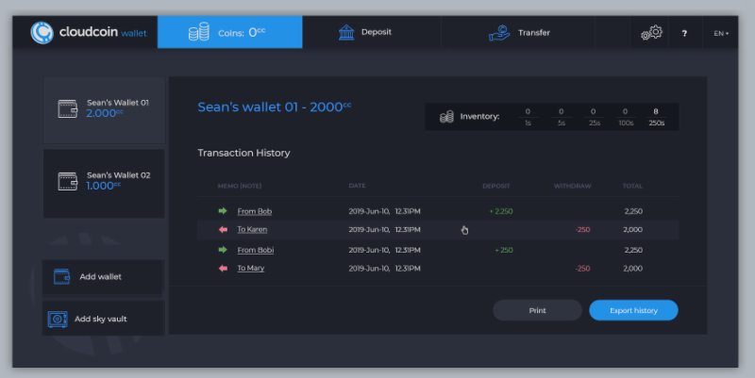Click the +250 deposit in From Bobi row

tap(504, 250)
